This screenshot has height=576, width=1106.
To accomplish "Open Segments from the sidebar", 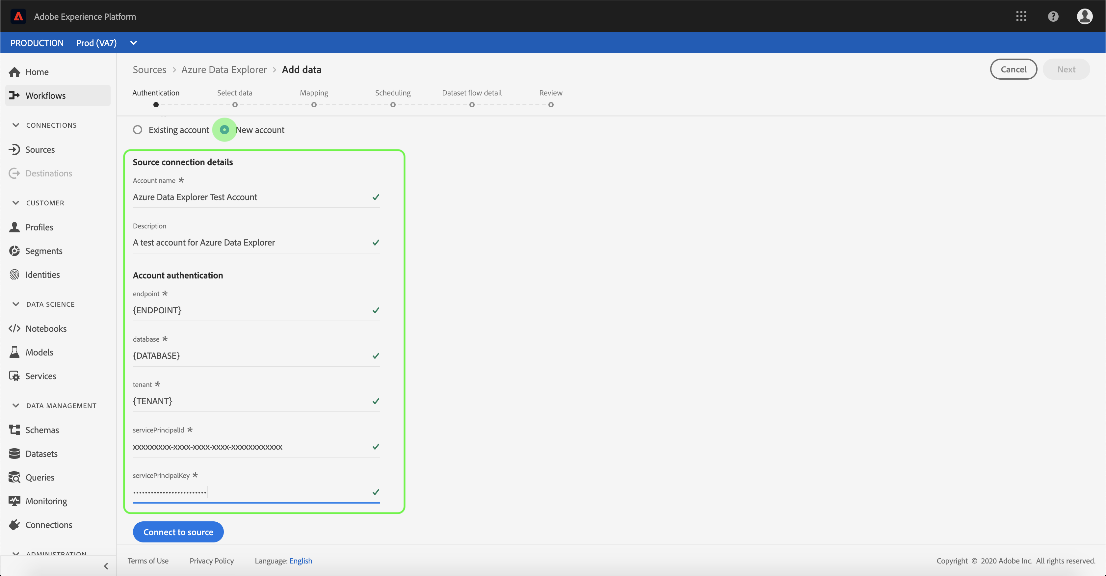I will click(x=43, y=251).
